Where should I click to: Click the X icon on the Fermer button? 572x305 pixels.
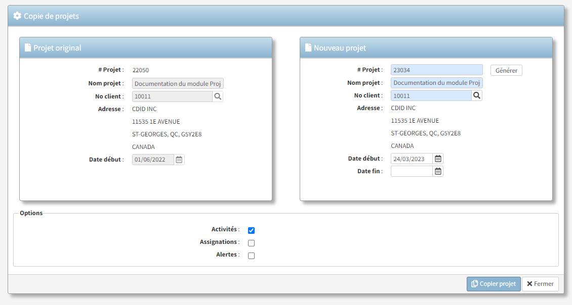click(x=529, y=284)
